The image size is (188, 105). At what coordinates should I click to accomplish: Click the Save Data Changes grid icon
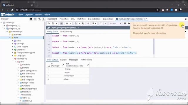point(61,23)
